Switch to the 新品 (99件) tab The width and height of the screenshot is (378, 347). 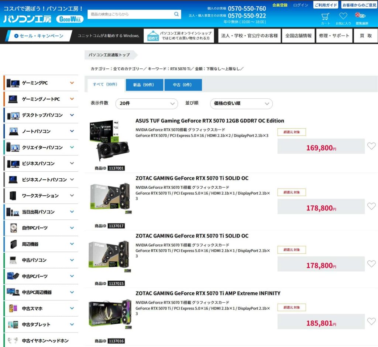point(144,85)
